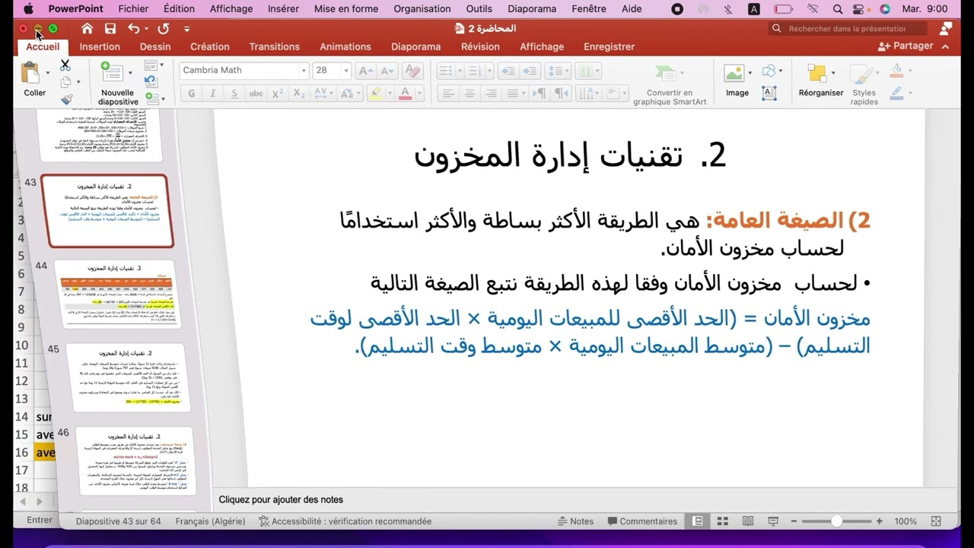
Task: Expand the Coller paste options arrow
Action: pos(49,73)
